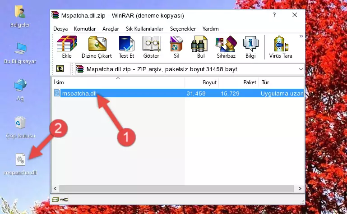Click the mspatcha.dll file icon in list

(x=57, y=93)
